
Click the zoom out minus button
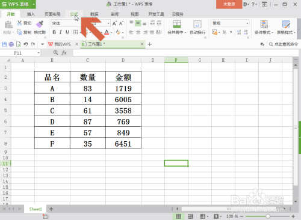coord(241,216)
